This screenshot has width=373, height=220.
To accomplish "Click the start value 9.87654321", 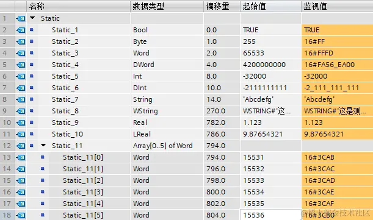I will coord(263,134).
